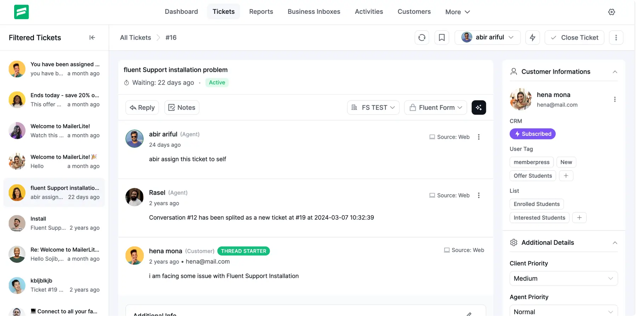Image resolution: width=636 pixels, height=316 pixels.
Task: Edit Additional Info with pencil icon
Action: (x=469, y=314)
